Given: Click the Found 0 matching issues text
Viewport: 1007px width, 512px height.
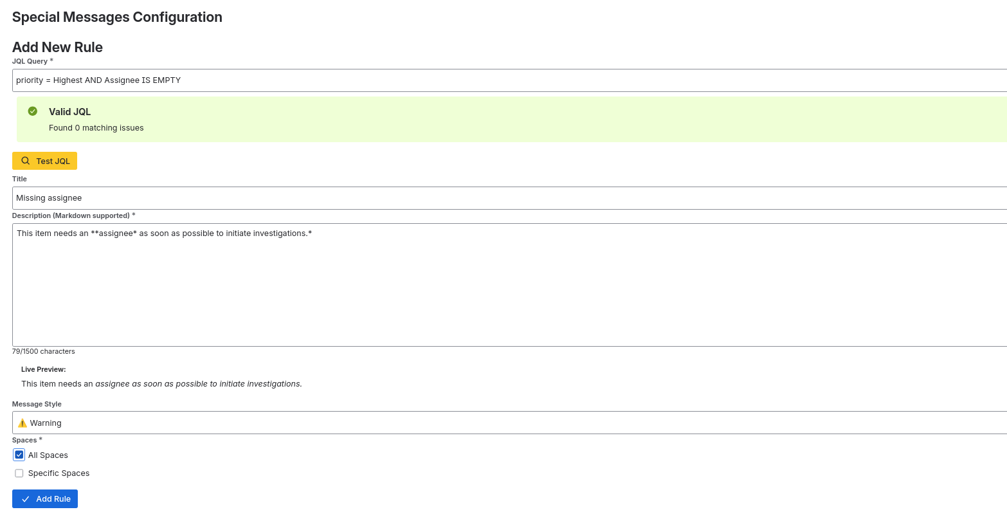Looking at the screenshot, I should click(x=96, y=127).
